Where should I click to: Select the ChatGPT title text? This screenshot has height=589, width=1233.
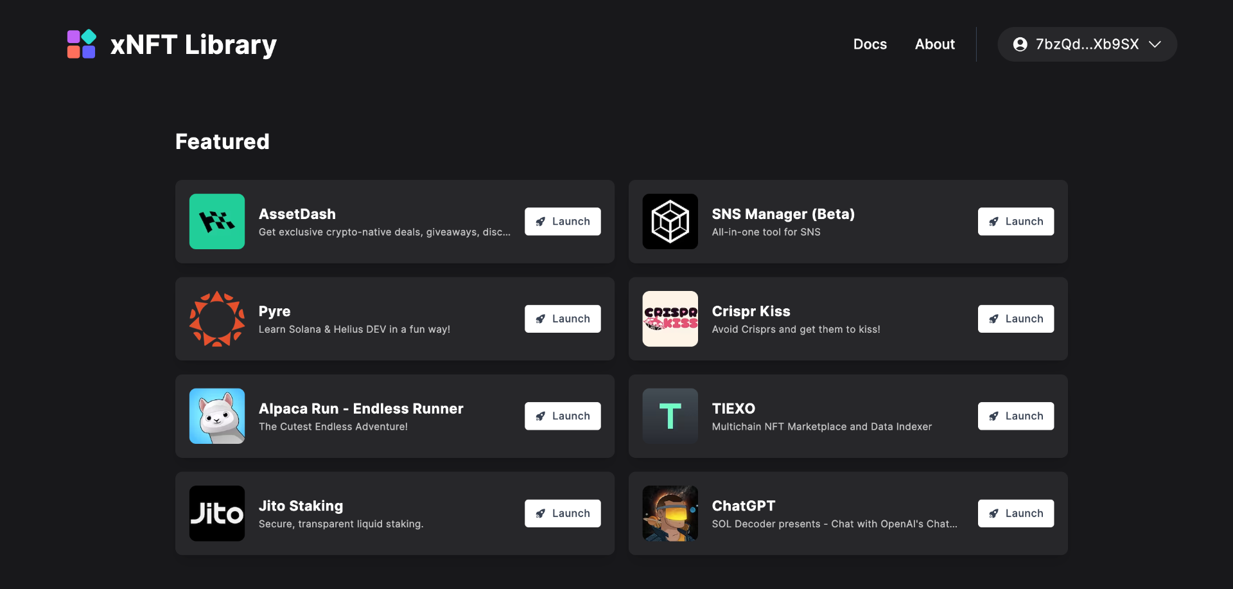coord(744,506)
